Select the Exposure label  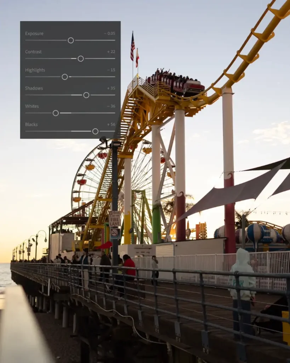tap(34, 33)
